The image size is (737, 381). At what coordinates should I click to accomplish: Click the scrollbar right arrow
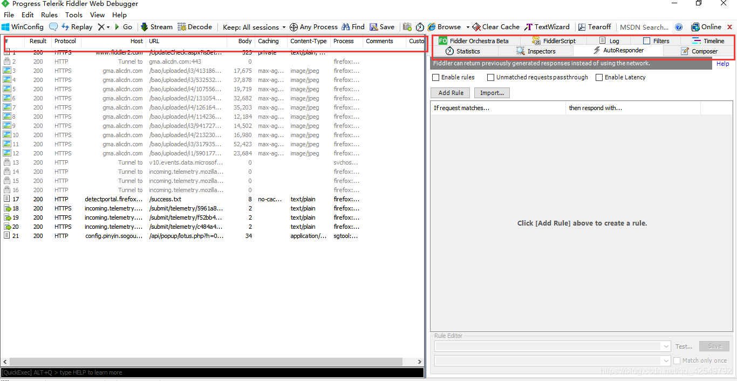pos(420,362)
